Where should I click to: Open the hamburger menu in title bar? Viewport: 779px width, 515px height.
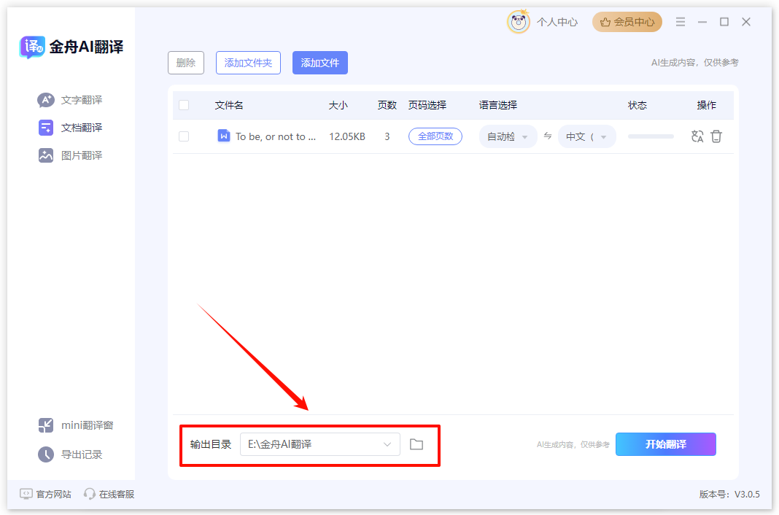click(680, 22)
